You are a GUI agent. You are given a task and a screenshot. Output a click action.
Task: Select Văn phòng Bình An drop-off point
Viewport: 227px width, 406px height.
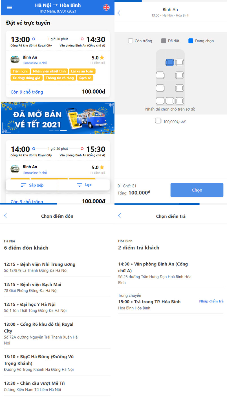click(x=154, y=270)
